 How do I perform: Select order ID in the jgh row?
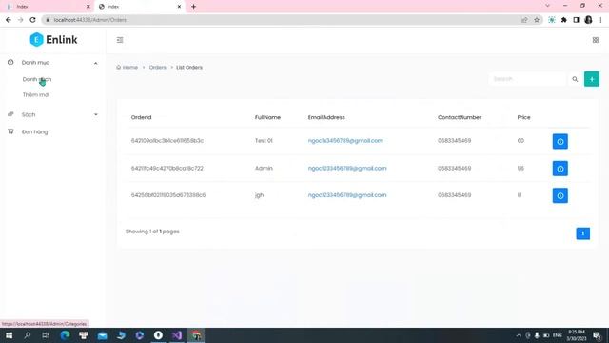[x=168, y=195]
